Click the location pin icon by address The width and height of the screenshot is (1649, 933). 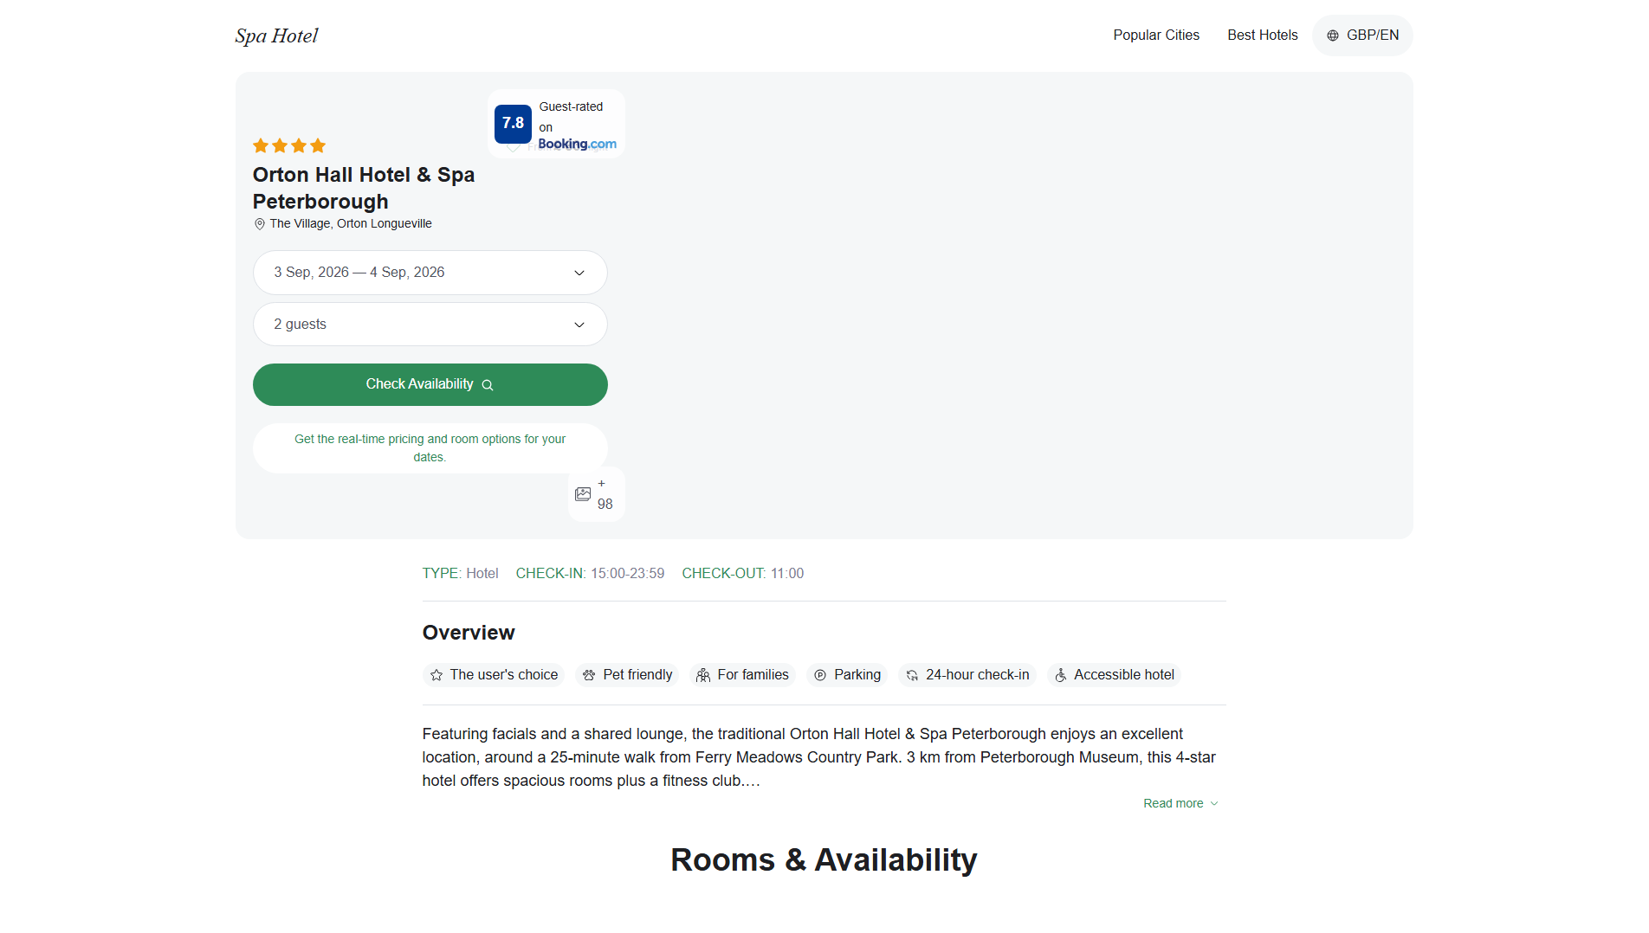pos(259,224)
